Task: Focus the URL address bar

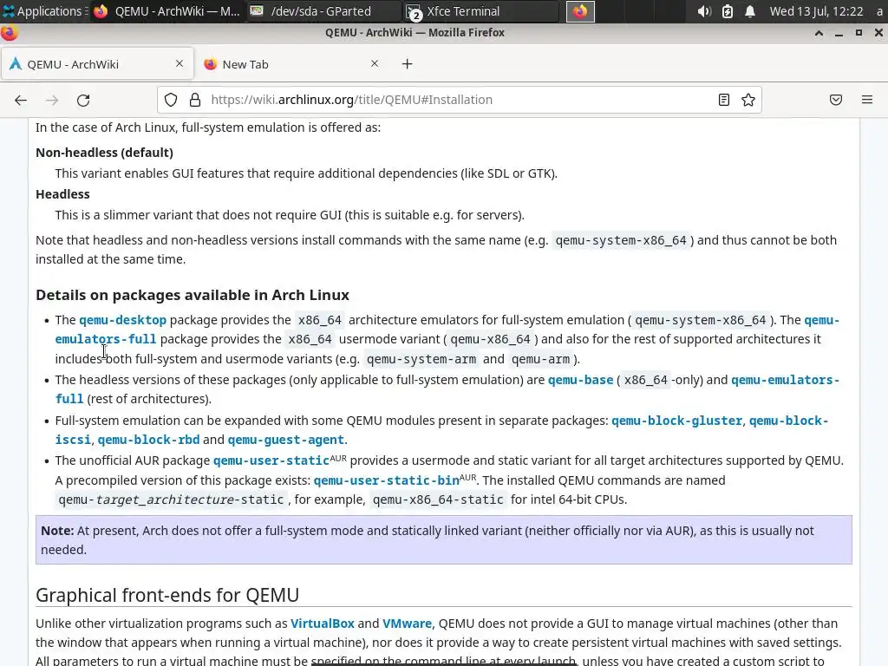Action: [x=459, y=101]
